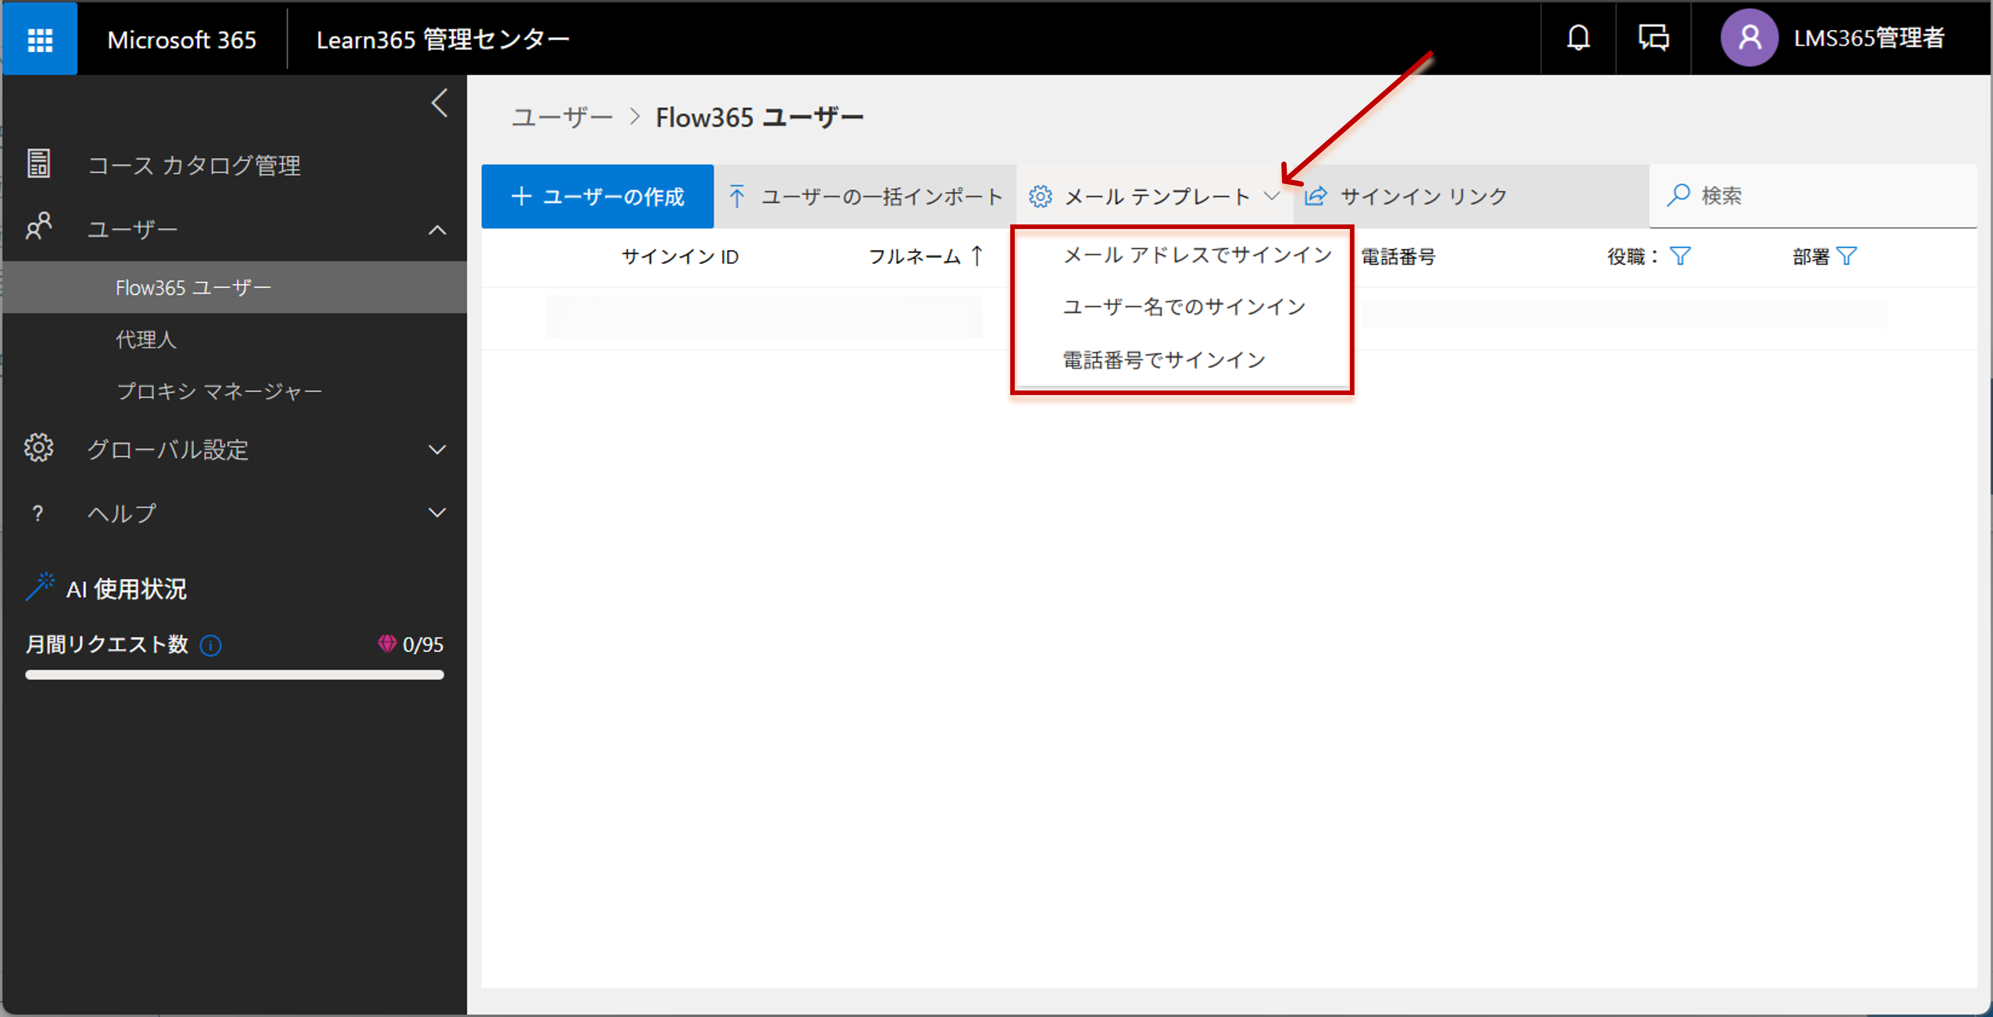Toggle the メール テンプレート dropdown arrow

1271,196
